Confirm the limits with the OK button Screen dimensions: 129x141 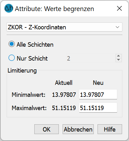(x=47, y=129)
